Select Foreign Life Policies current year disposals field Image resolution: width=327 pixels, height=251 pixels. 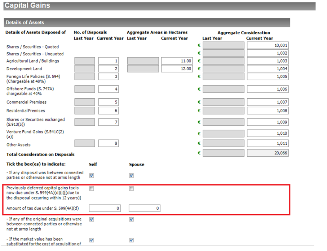109,77
